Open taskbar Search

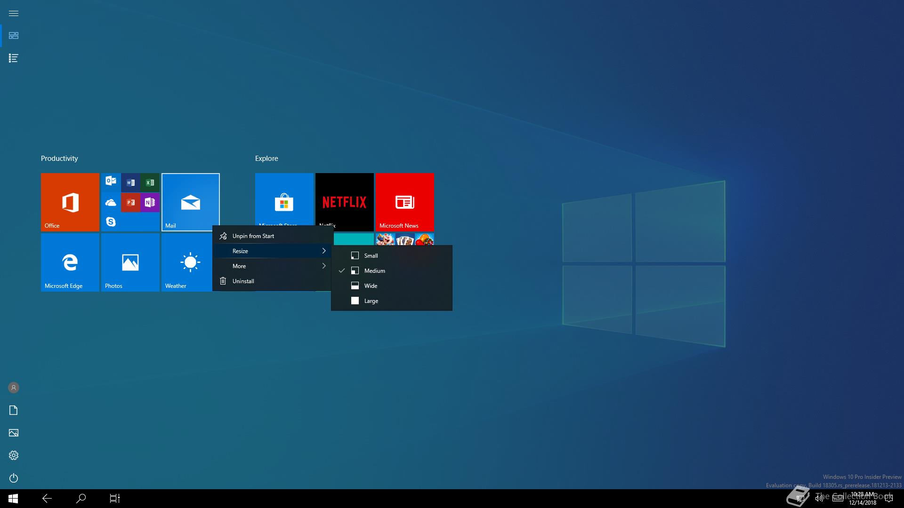81,499
